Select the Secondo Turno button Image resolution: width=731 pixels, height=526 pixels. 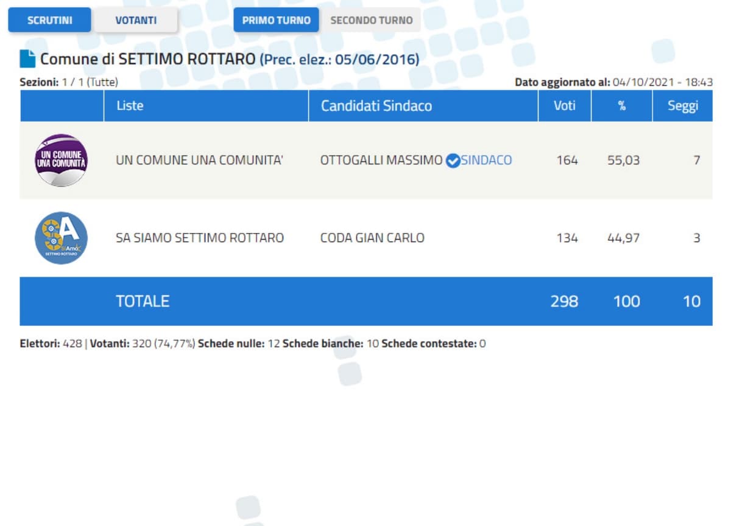tap(371, 20)
